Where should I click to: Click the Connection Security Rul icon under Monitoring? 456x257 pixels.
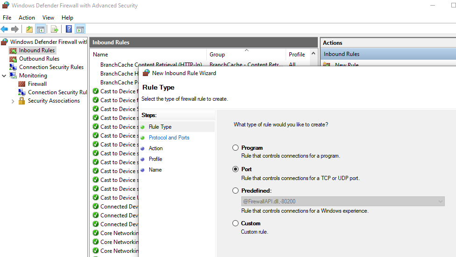[x=22, y=92]
